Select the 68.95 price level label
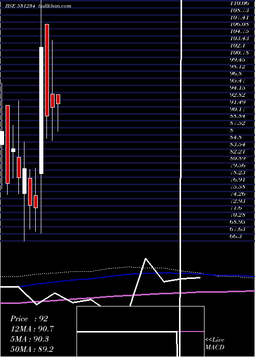Viewport: 255px width, 357px height. click(x=238, y=222)
